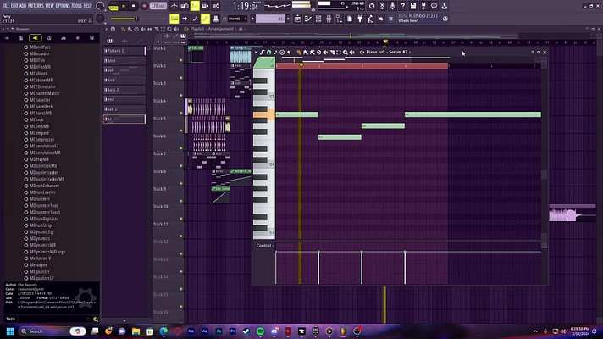Screen dimensions: 603x339
Task: Click the Piano roll magnet snap icon
Action: 268,52
